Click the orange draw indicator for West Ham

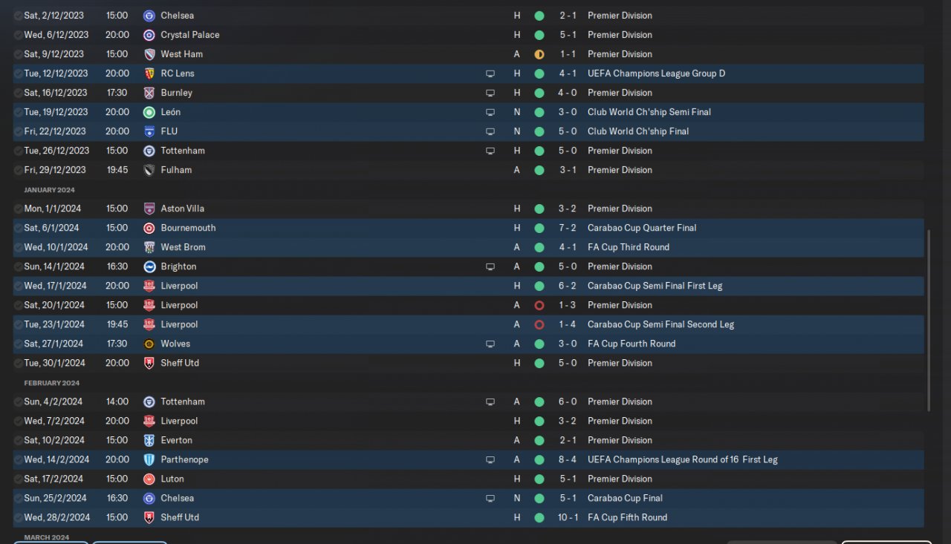(x=539, y=54)
